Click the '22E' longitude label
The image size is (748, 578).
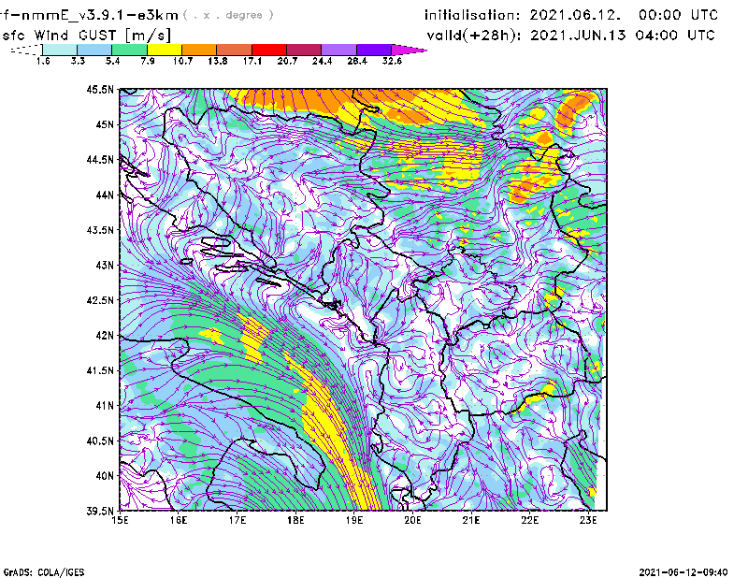point(529,520)
